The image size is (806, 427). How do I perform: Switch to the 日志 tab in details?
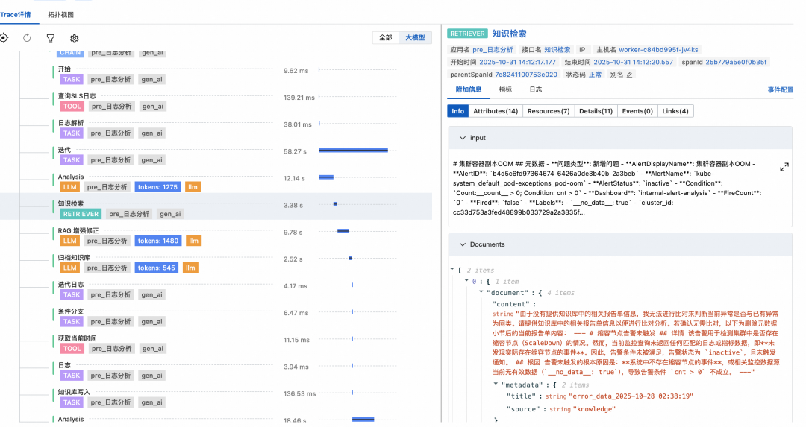pos(536,89)
